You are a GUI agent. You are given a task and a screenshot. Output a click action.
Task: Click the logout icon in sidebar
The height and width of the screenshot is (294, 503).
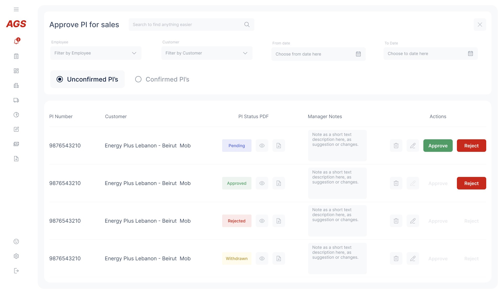(x=16, y=271)
